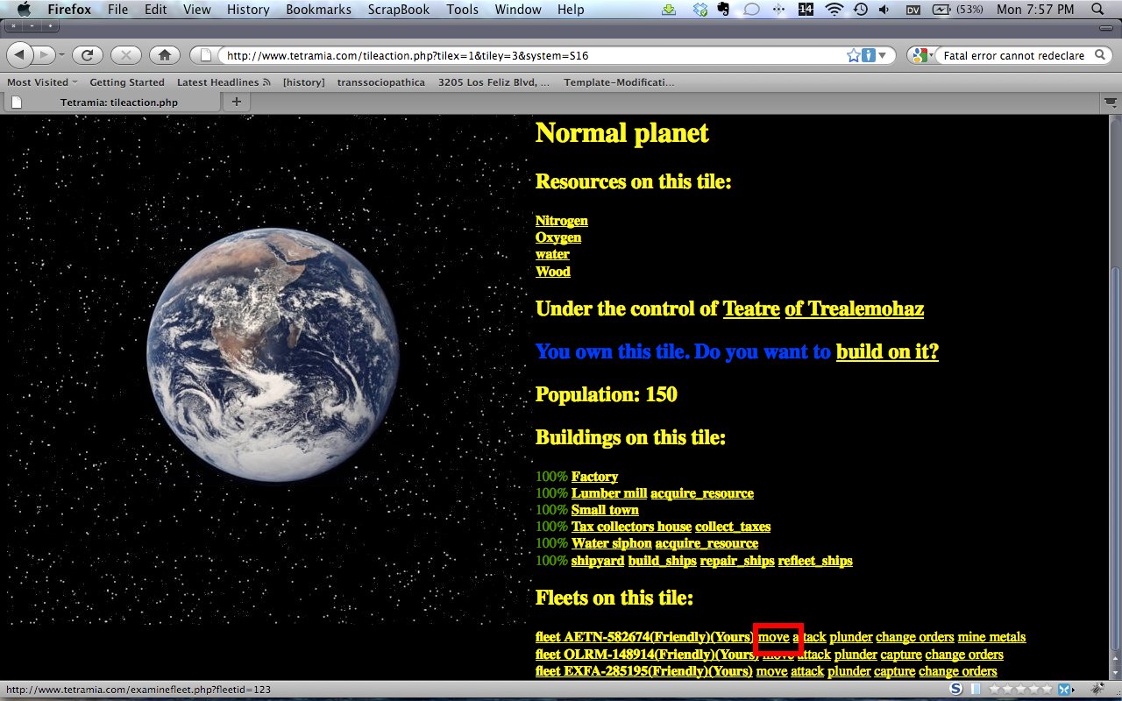Viewport: 1122px width, 701px height.
Task: Click the 'build on it?' link
Action: [886, 351]
